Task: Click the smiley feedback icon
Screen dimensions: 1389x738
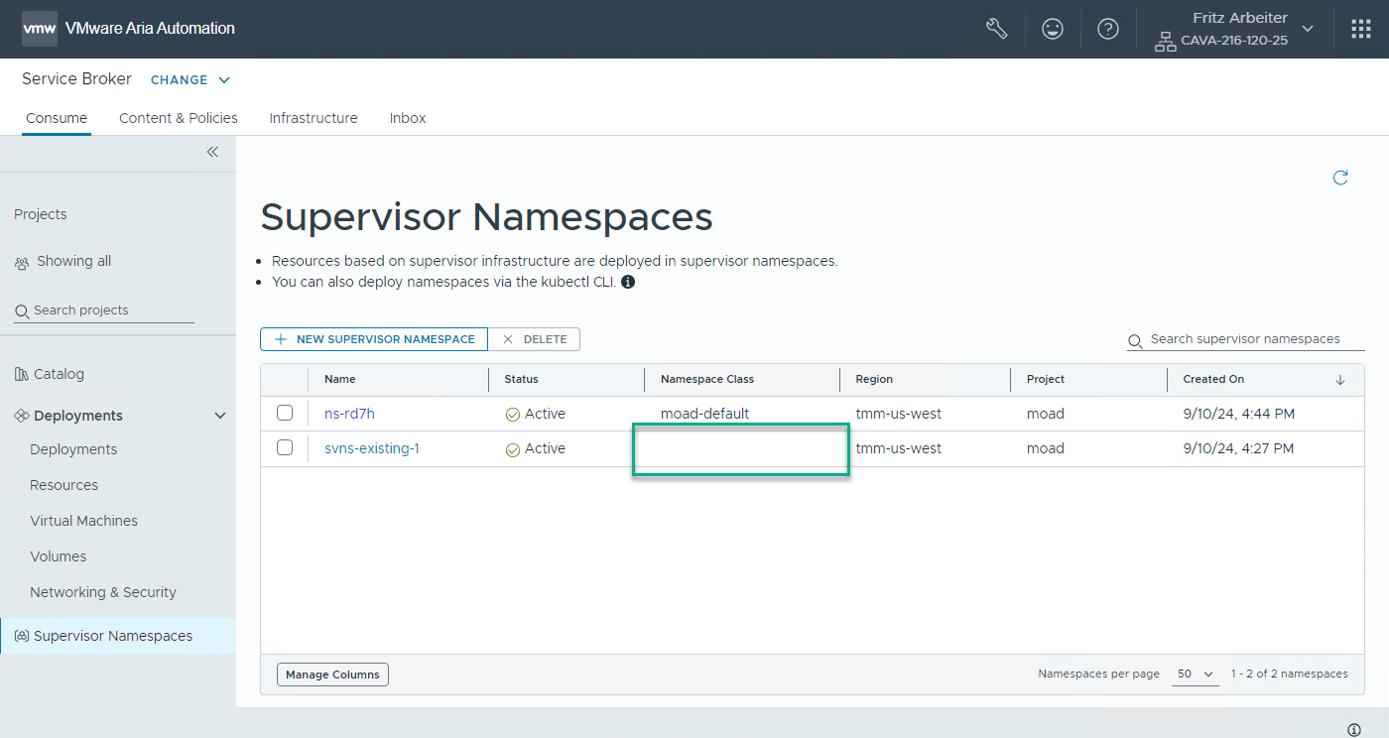Action: click(1053, 29)
